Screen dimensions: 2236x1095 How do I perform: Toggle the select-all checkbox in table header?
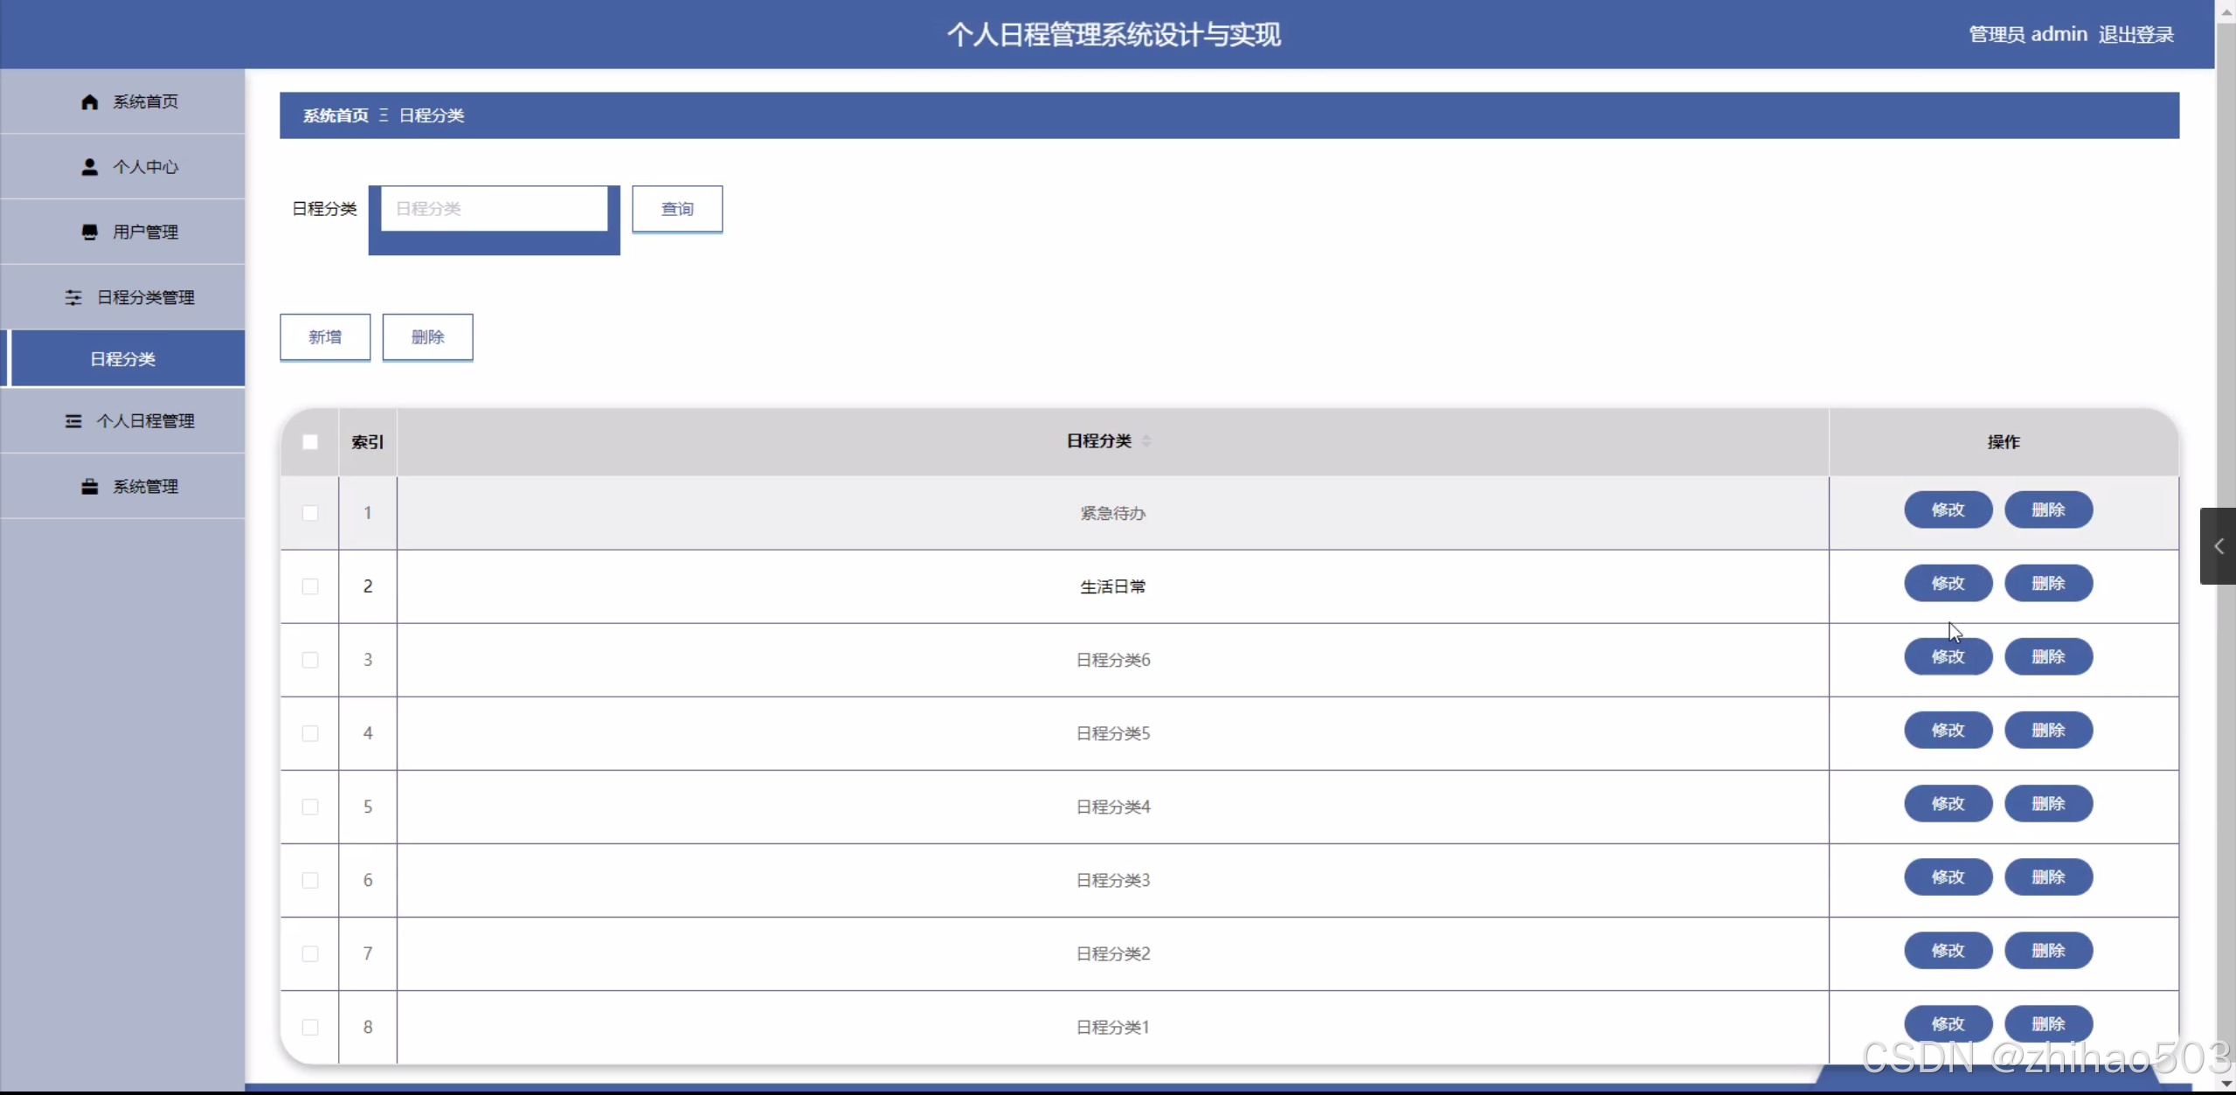(310, 442)
